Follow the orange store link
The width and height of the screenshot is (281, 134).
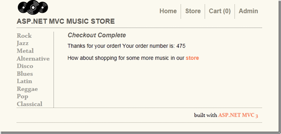(192, 58)
